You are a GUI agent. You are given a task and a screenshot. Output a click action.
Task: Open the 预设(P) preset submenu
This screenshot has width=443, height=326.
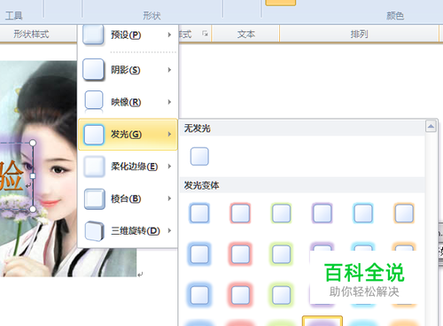[x=128, y=35]
